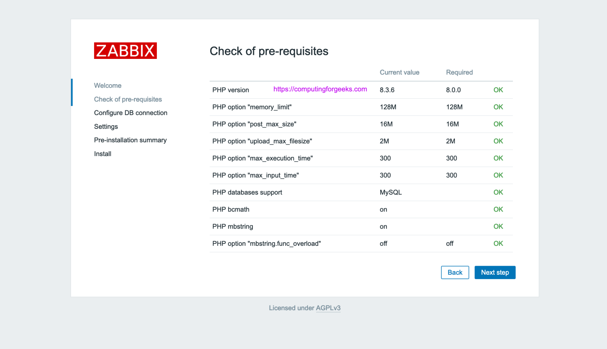
Task: Click the blue step progress indicator bar
Action: pyautogui.click(x=72, y=92)
